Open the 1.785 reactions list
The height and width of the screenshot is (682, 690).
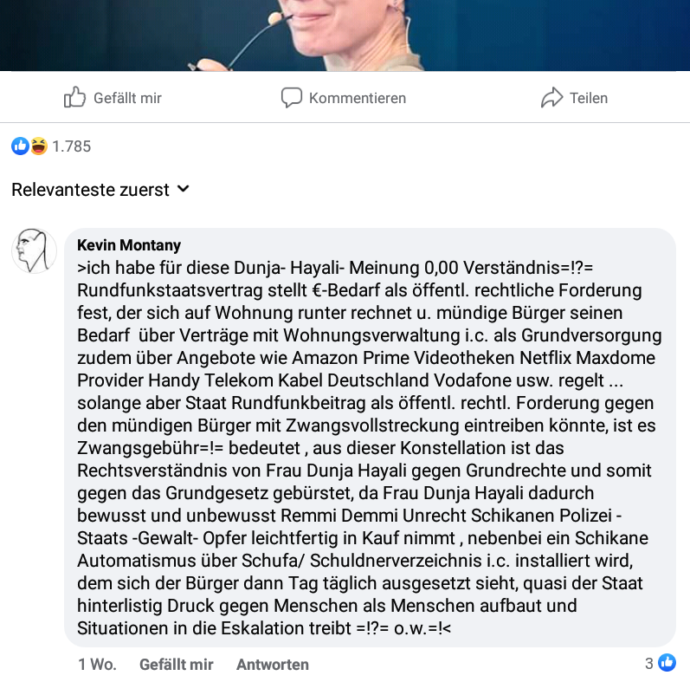(71, 146)
